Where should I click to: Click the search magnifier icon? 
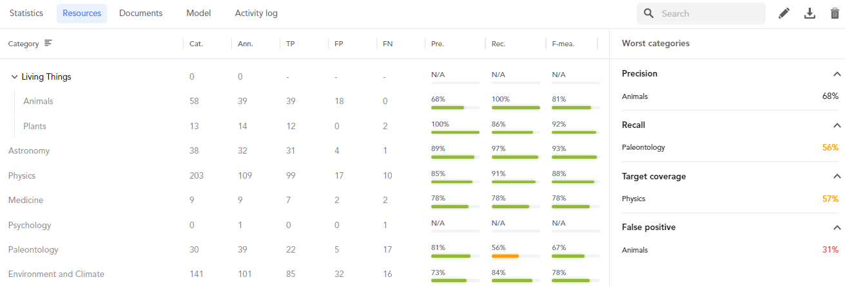coord(649,13)
